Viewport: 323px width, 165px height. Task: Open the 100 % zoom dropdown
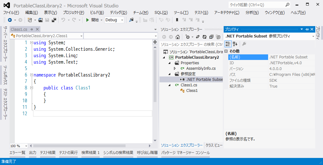pos(26,146)
